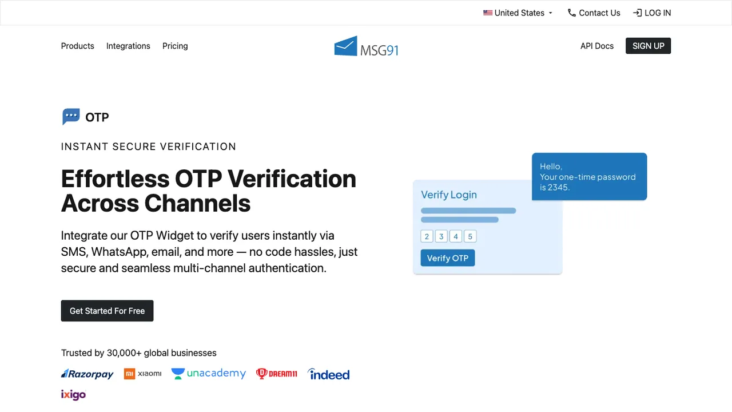732x412 pixels.
Task: Click the Dream11 logo
Action: coord(277,374)
